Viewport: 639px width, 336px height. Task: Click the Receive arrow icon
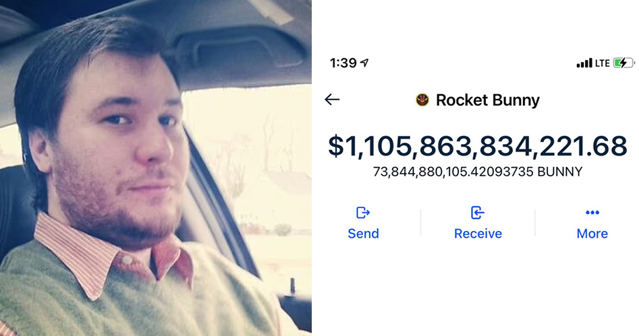point(478,213)
